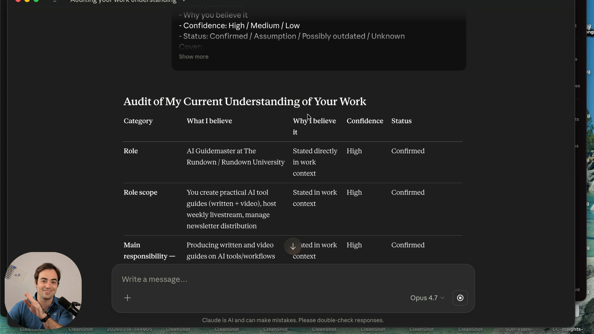The height and width of the screenshot is (334, 594).
Task: Click the 'Why you believe it' prompt line
Action: [x=213, y=15]
